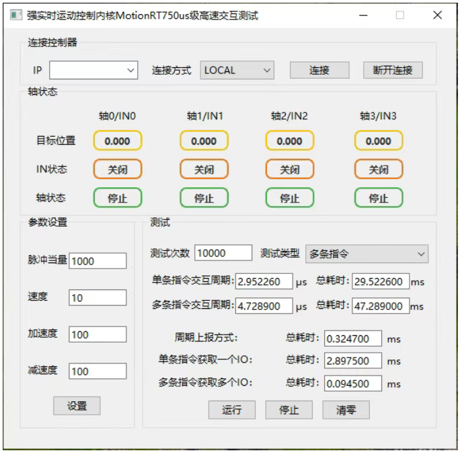The height and width of the screenshot is (453, 460).
Task: Click the disabled maximize window button
Action: tap(400, 15)
